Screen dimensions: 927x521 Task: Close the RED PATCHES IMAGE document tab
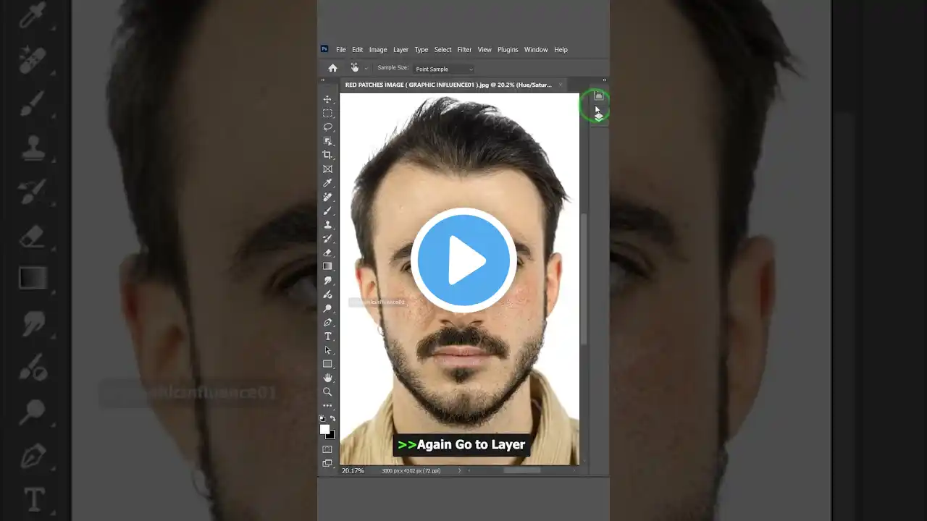pos(560,85)
